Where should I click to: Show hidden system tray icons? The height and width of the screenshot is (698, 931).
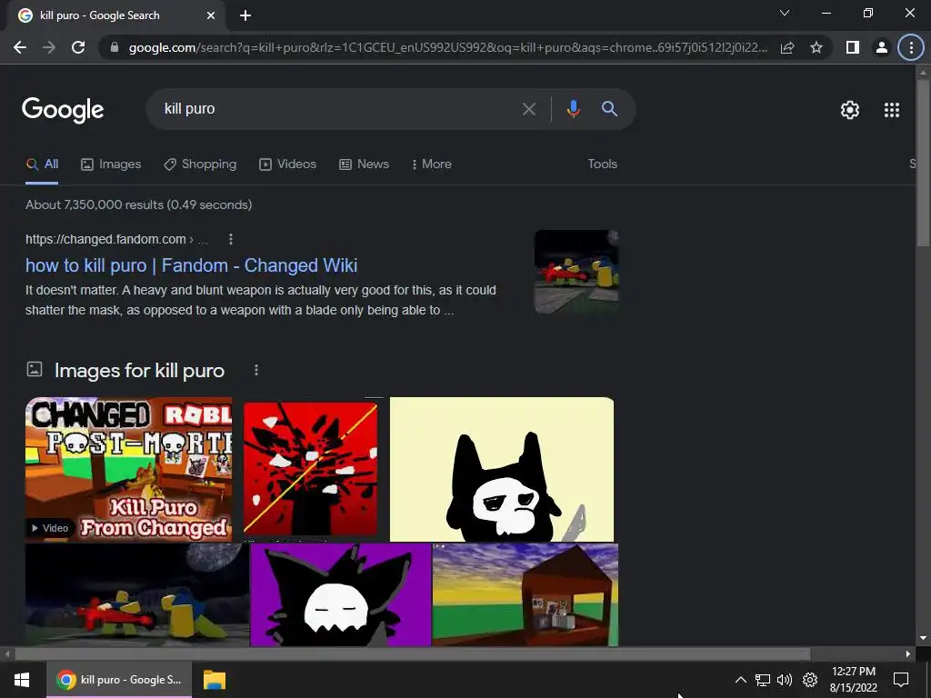(x=740, y=680)
